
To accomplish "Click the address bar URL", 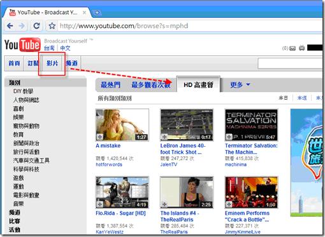I will coord(124,26).
